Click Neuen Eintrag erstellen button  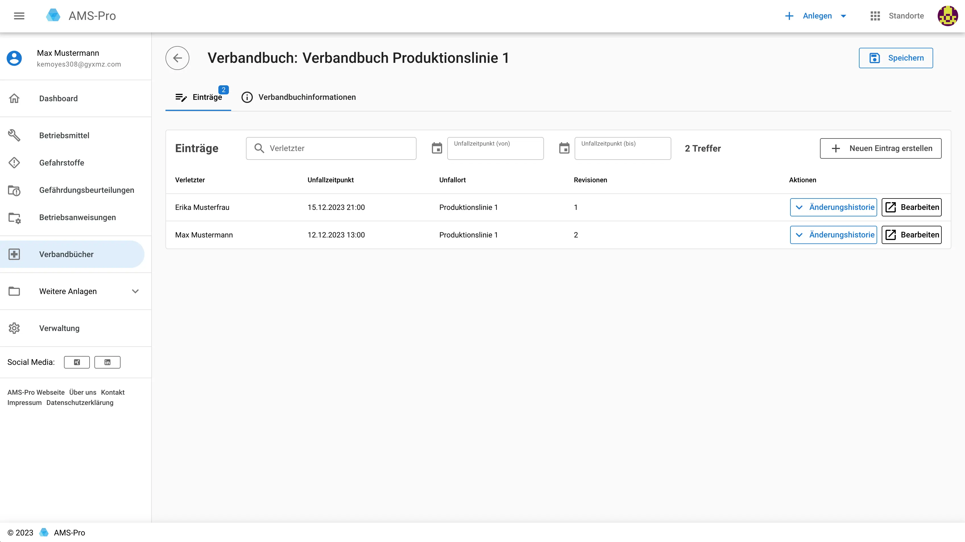(x=880, y=148)
